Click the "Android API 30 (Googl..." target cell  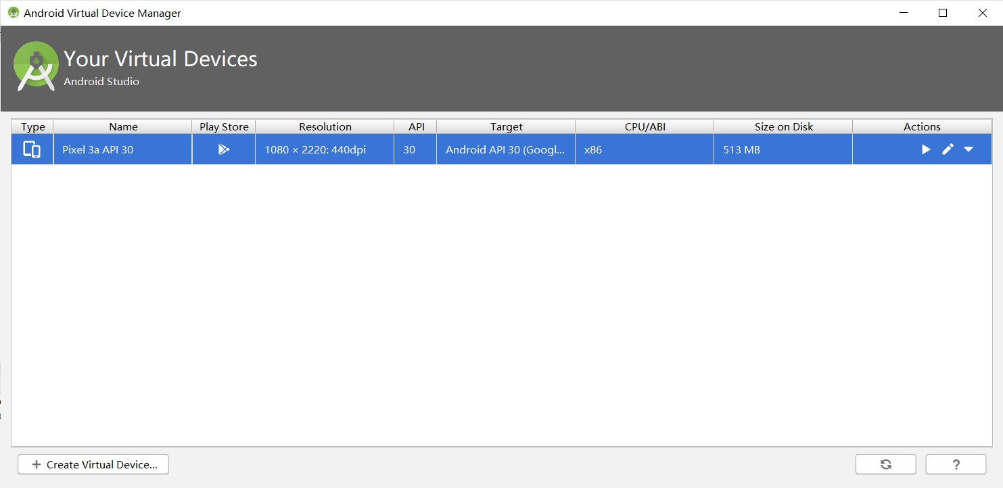point(506,149)
